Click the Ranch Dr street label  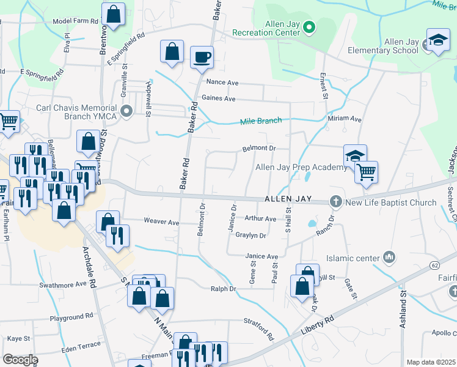(x=326, y=226)
